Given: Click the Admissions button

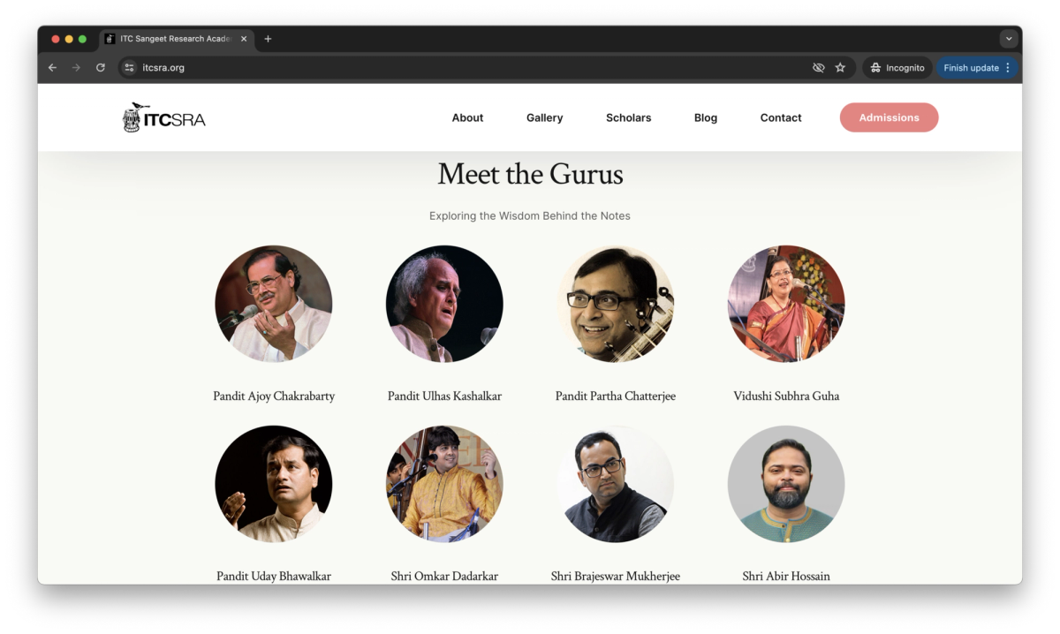Looking at the screenshot, I should coord(889,117).
